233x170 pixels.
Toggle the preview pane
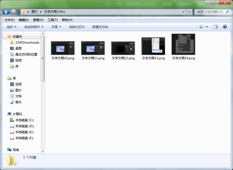216,27
